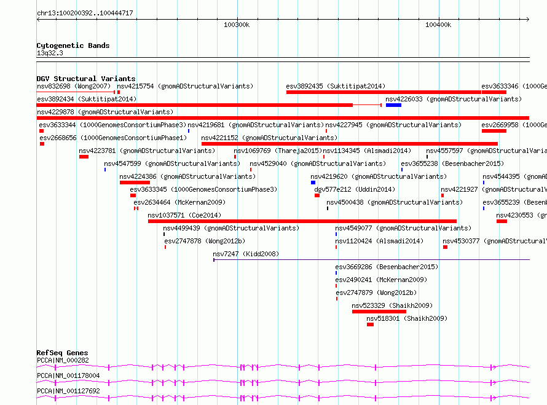The width and height of the screenshot is (547, 405).
Task: Click the red nsv4223781 variant bar
Action: coord(84,157)
